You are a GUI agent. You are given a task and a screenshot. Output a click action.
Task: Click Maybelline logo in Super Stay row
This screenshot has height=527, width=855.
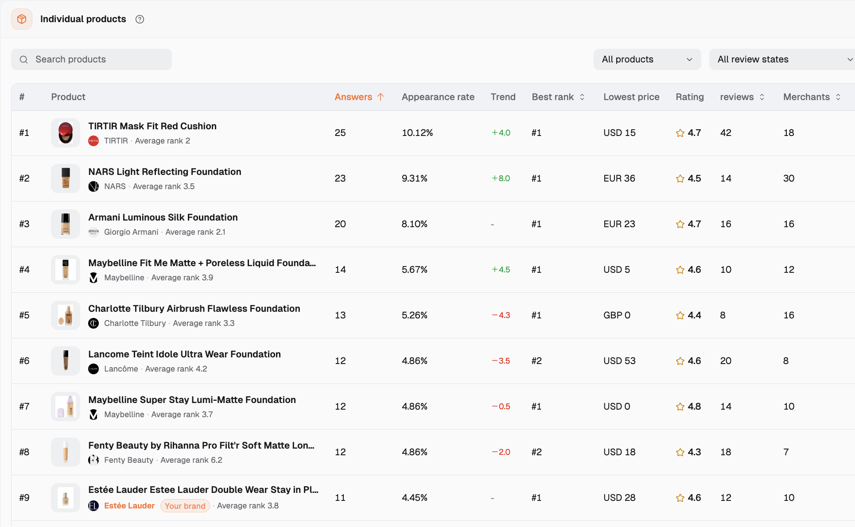tap(93, 415)
